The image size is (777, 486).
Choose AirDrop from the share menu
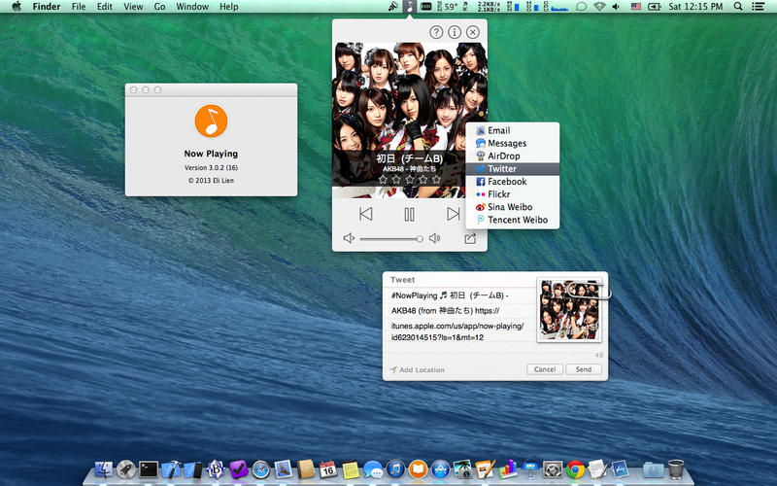tap(513, 156)
